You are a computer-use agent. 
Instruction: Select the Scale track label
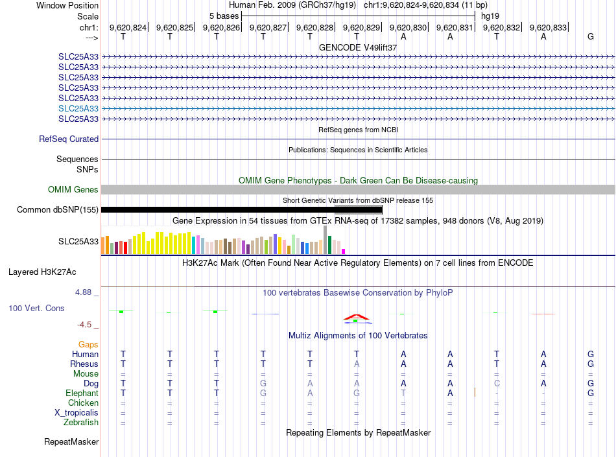(x=88, y=16)
